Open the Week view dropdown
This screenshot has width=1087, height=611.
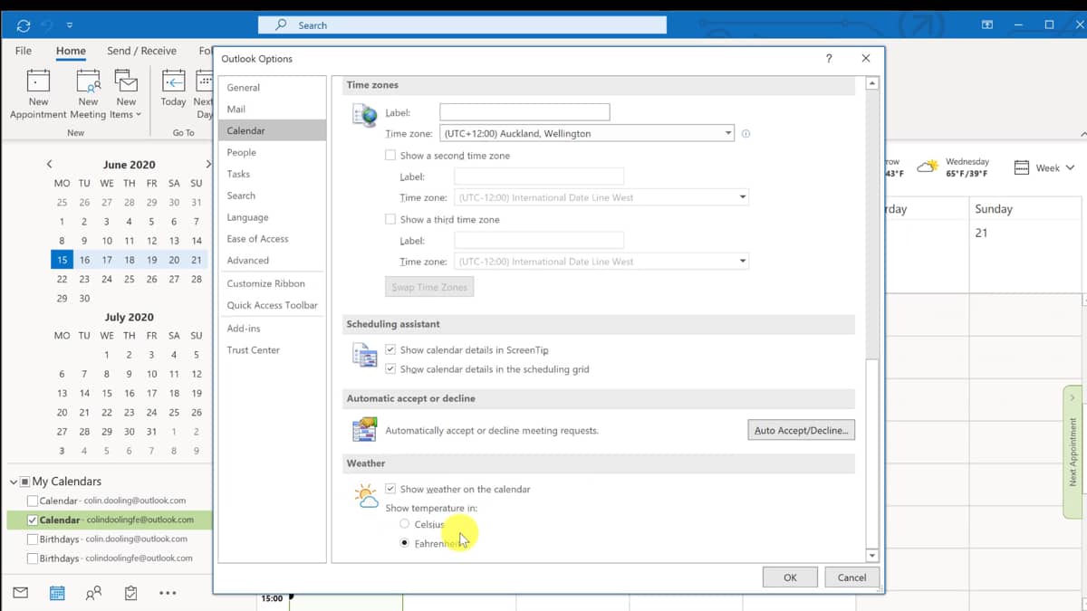(x=1044, y=167)
